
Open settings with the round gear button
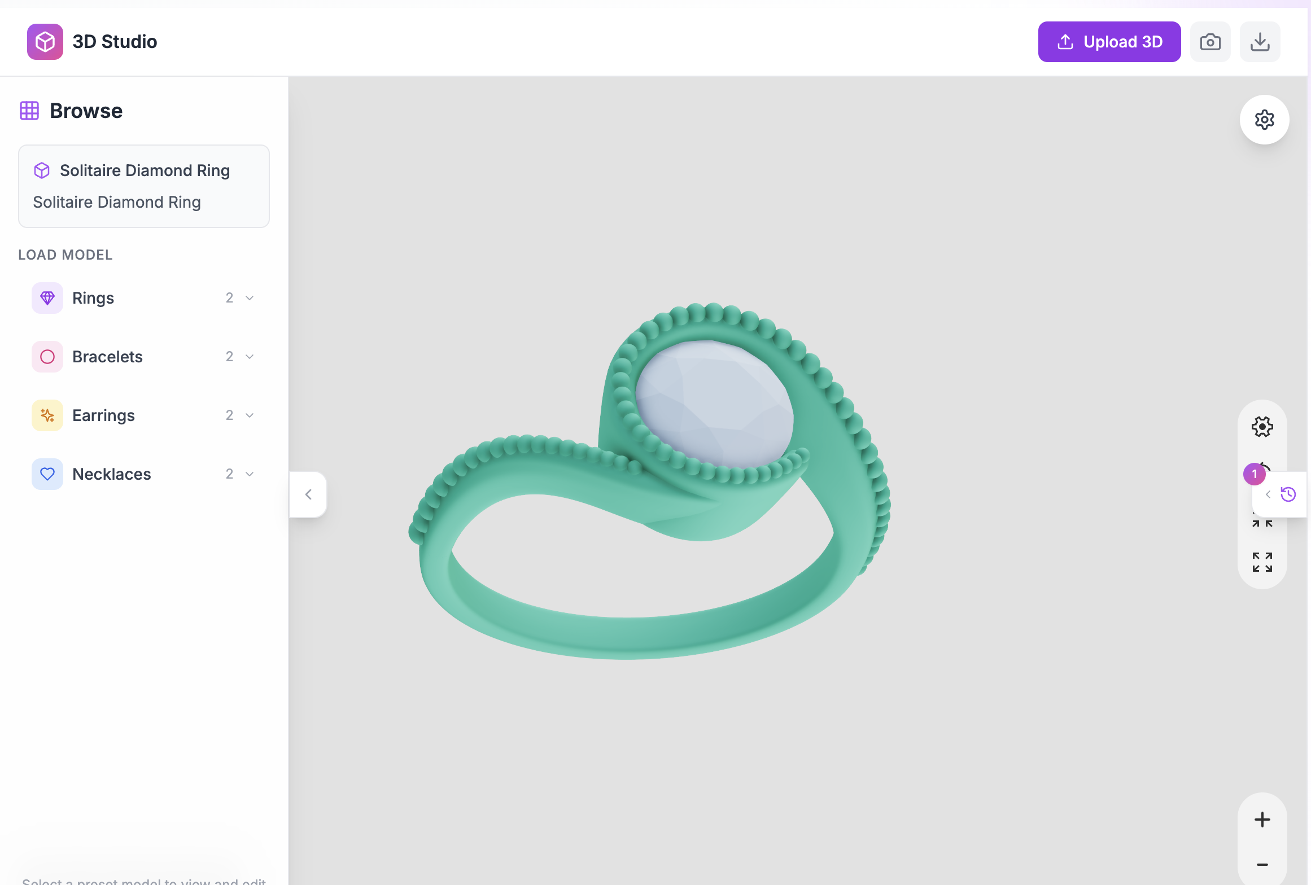(1265, 120)
